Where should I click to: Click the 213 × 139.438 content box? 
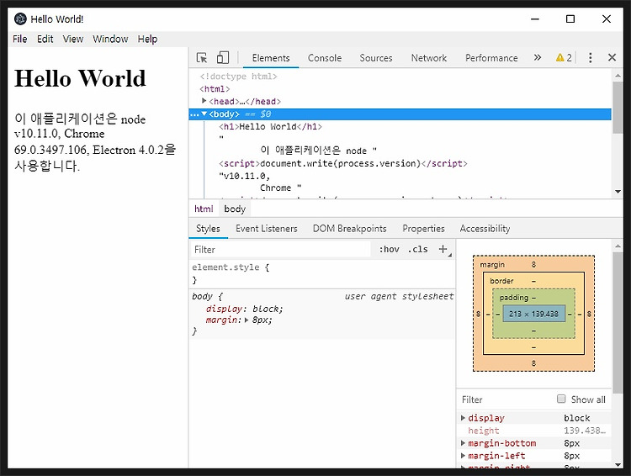tap(533, 314)
